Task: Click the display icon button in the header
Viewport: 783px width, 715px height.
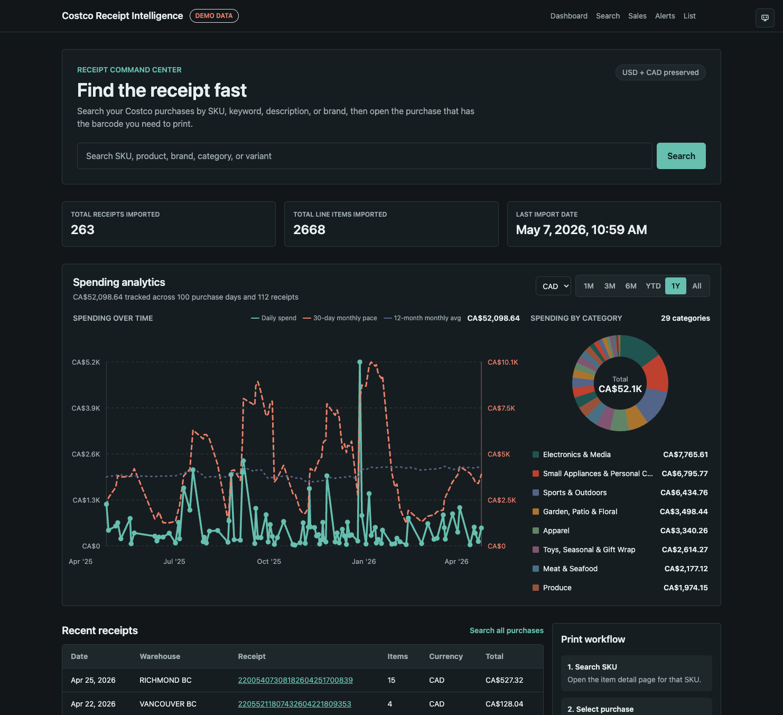Action: pyautogui.click(x=765, y=18)
